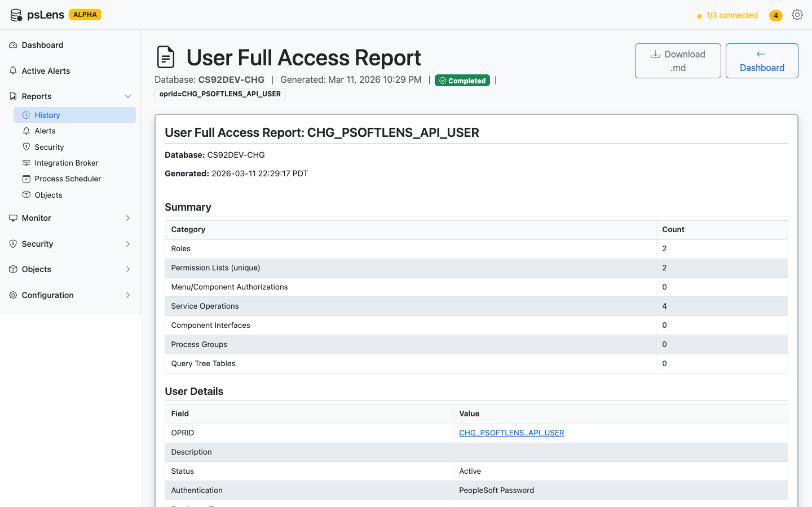Click the download icon on Download .md
This screenshot has height=507, width=812.
[x=655, y=54]
